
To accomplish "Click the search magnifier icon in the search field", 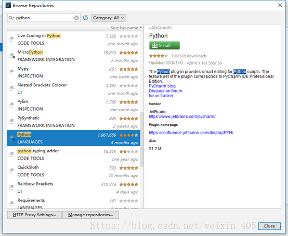I will point(11,18).
